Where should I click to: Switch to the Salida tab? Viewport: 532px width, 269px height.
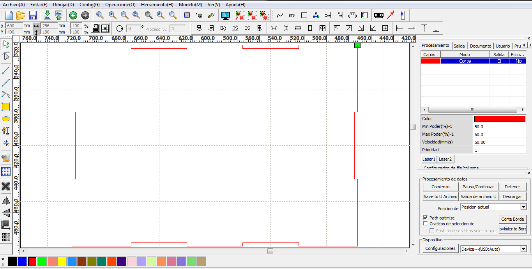tap(459, 46)
